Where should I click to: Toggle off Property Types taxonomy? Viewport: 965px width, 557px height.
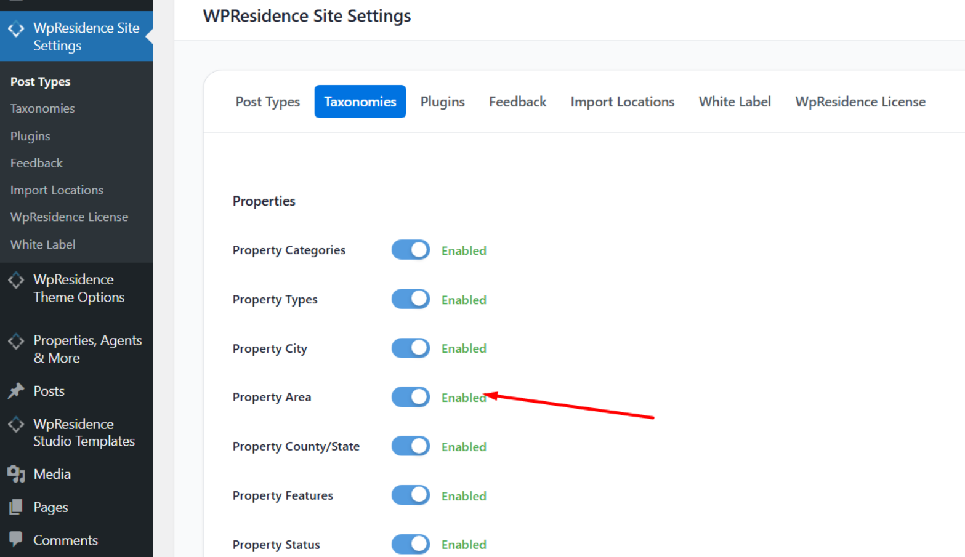tap(411, 299)
